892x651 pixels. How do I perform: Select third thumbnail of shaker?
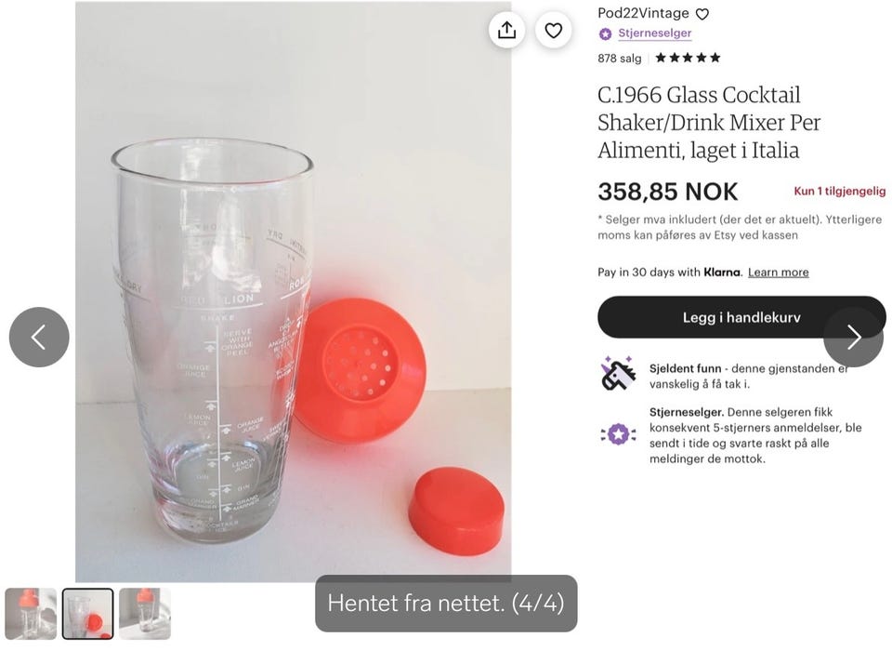145,614
